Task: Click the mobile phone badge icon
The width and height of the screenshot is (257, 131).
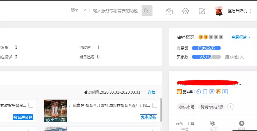Action: (205, 92)
